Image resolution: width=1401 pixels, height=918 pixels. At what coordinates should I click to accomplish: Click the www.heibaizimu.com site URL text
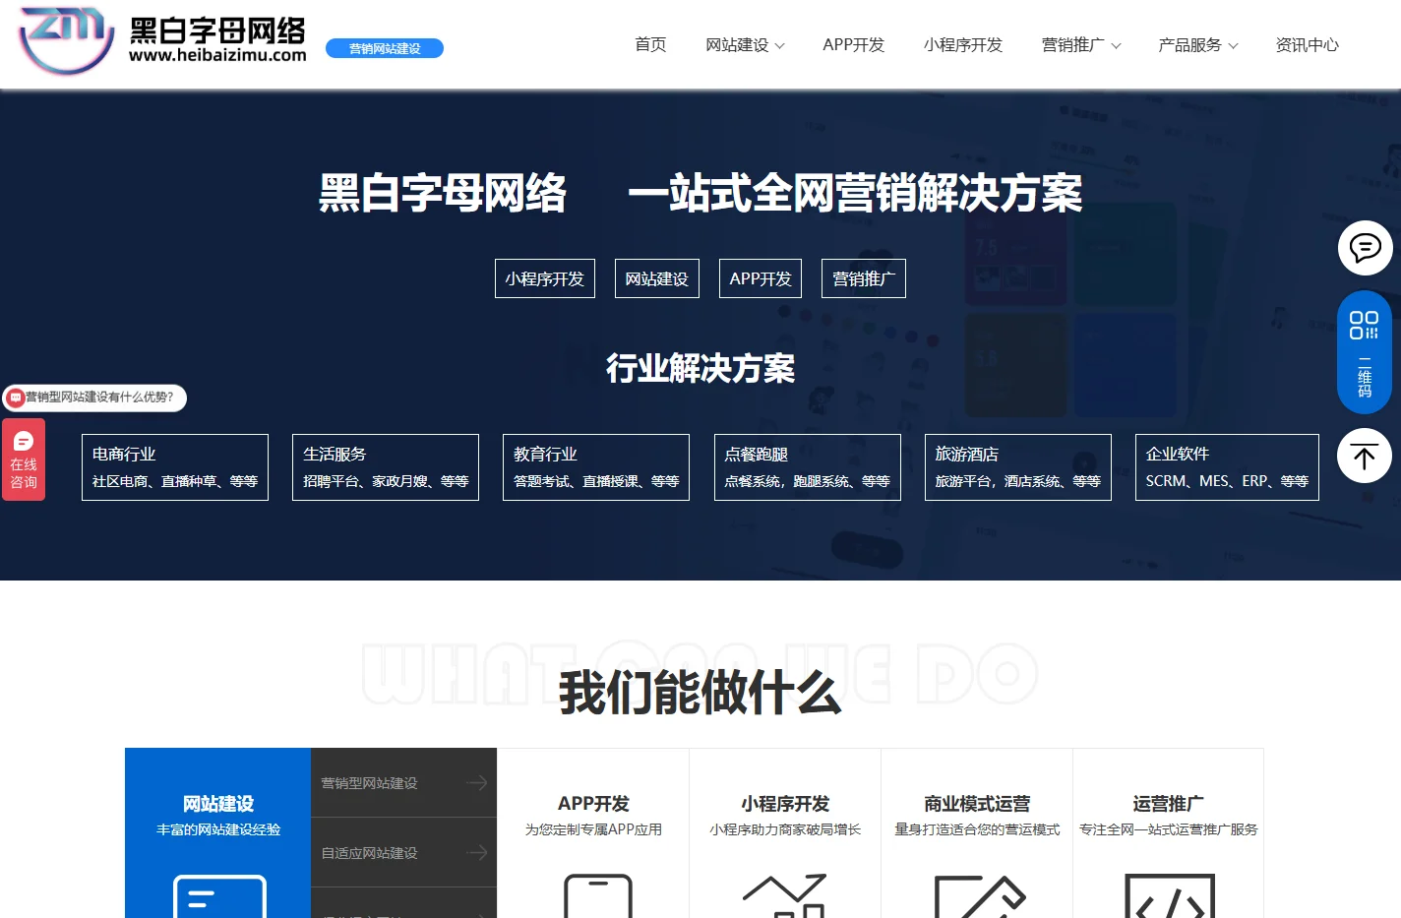point(217,56)
